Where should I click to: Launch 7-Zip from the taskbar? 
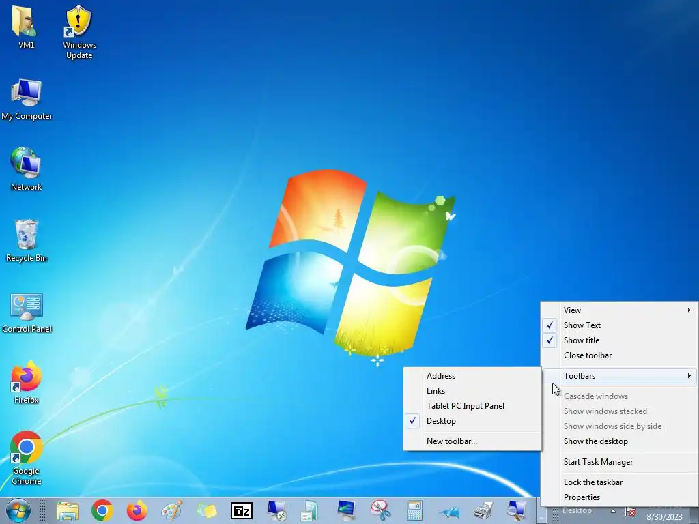241,510
